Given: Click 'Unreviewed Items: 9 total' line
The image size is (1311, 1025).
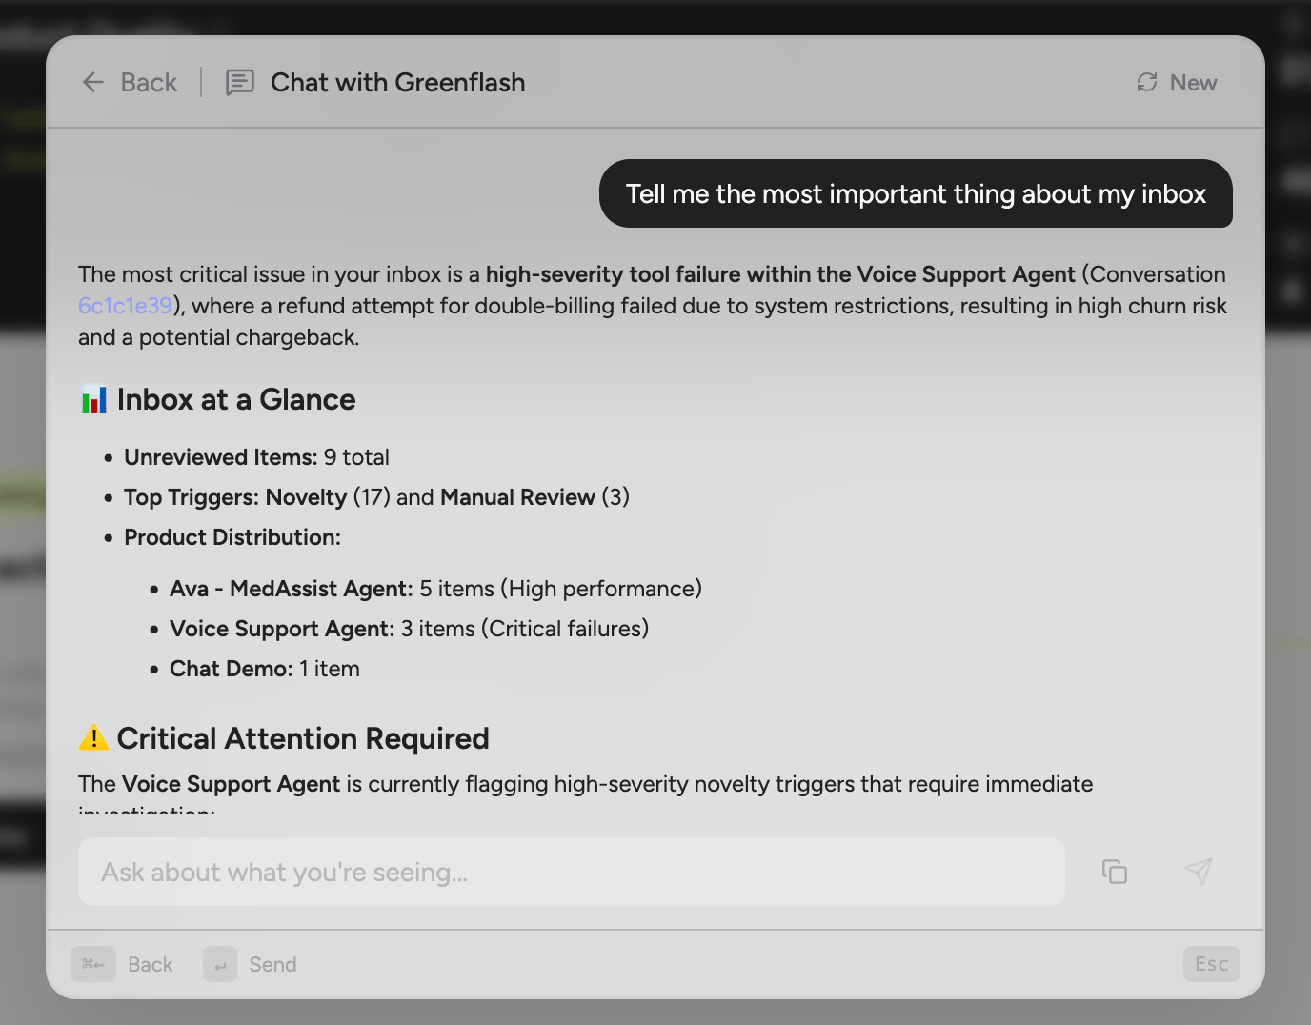Looking at the screenshot, I should click(x=256, y=457).
